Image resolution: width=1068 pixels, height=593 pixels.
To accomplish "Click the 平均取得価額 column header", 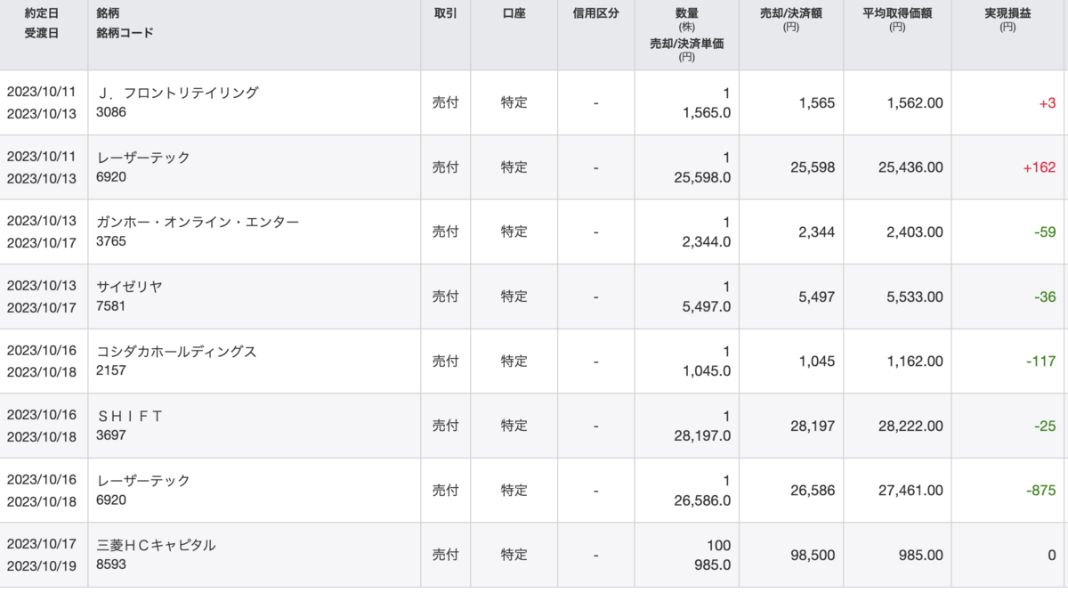I will pos(896,14).
